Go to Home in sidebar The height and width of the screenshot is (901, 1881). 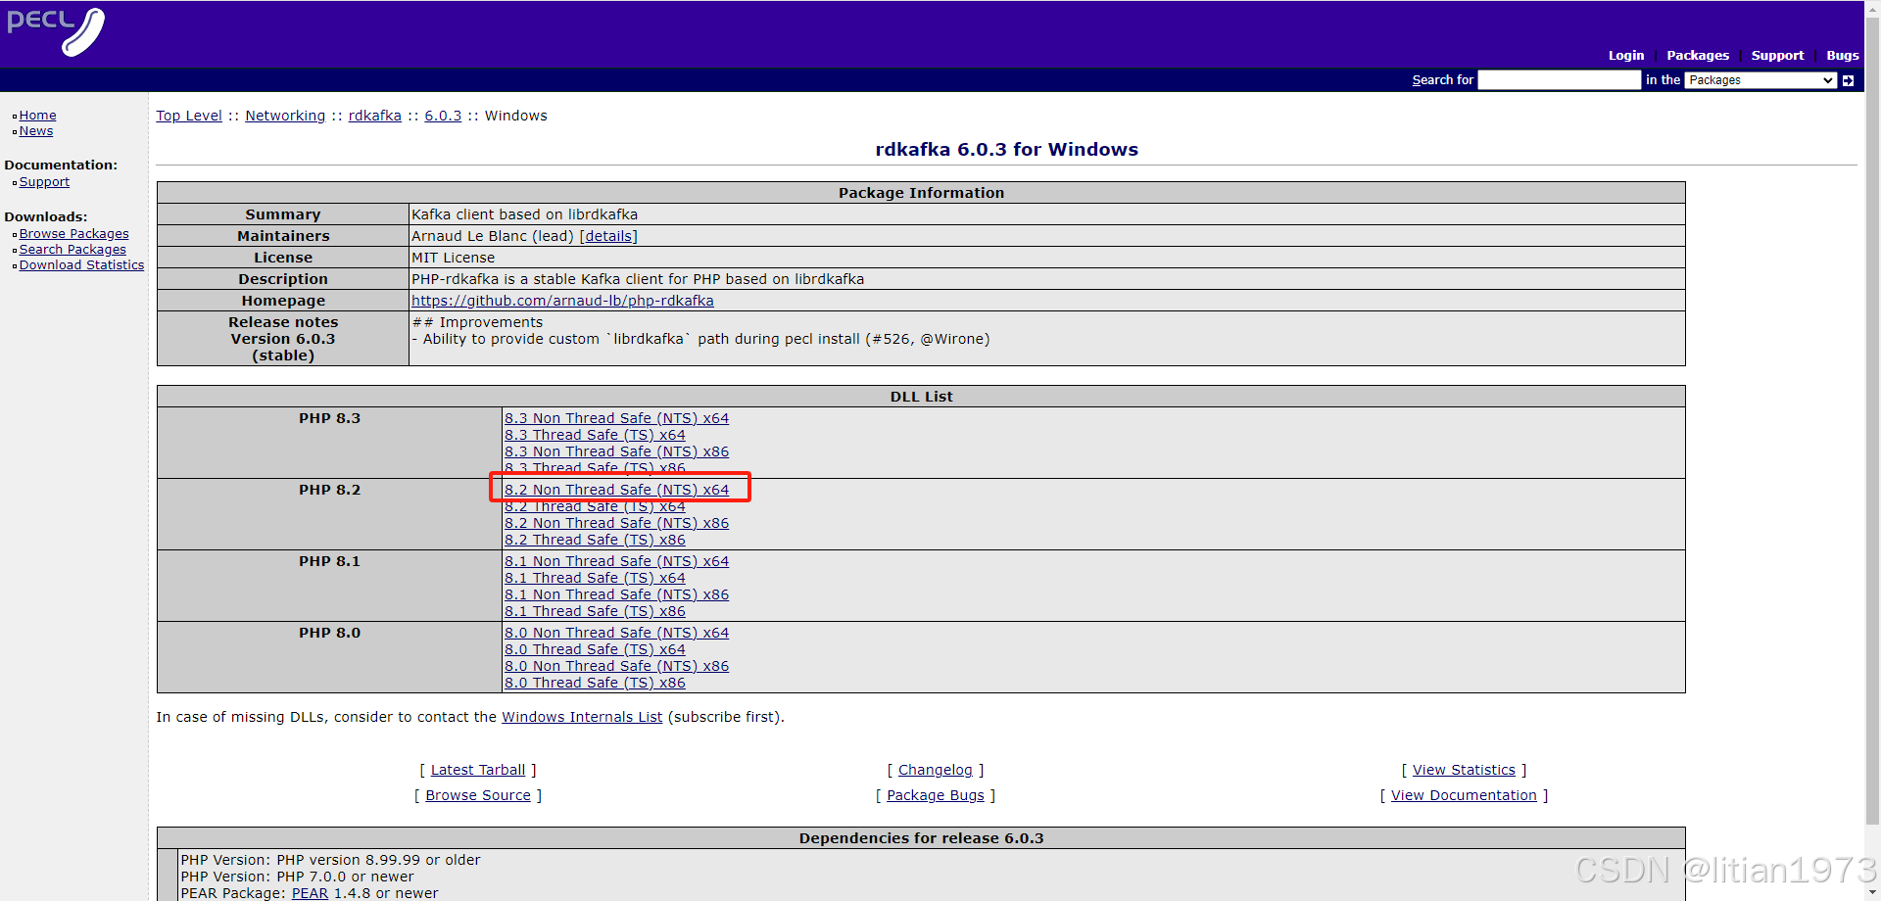pyautogui.click(x=38, y=116)
